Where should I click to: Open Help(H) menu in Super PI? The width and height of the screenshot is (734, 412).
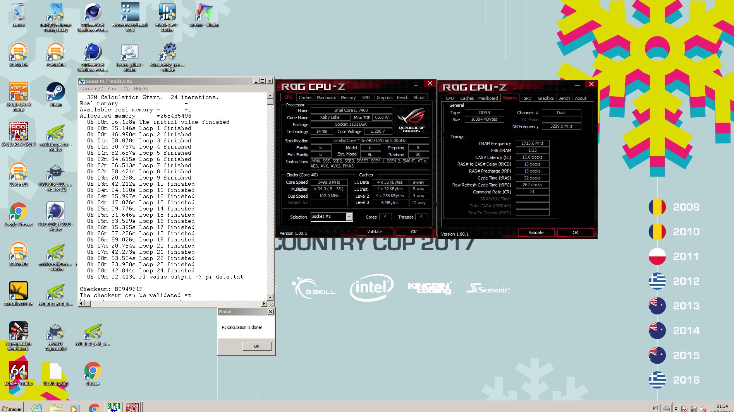(x=141, y=89)
